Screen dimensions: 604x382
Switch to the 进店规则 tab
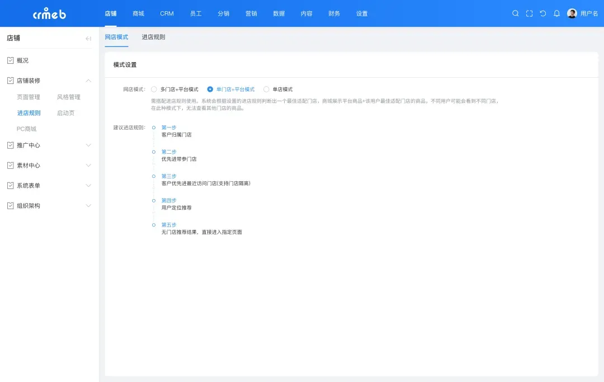point(153,37)
